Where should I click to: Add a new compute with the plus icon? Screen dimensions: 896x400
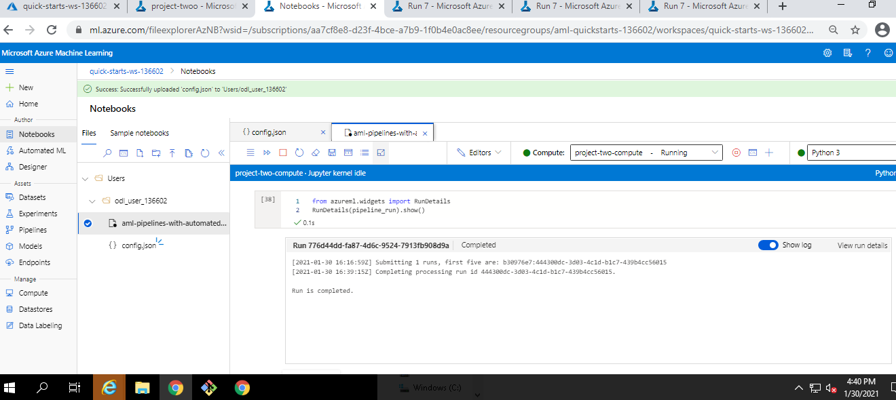[769, 153]
